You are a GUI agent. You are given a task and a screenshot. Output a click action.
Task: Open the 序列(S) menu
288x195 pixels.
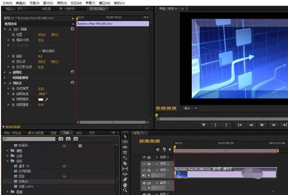tap(62, 3)
